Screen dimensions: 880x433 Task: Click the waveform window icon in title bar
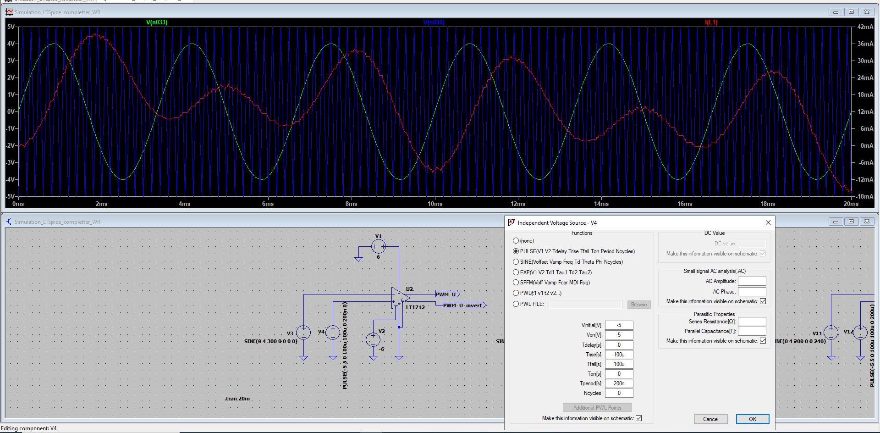(x=9, y=12)
